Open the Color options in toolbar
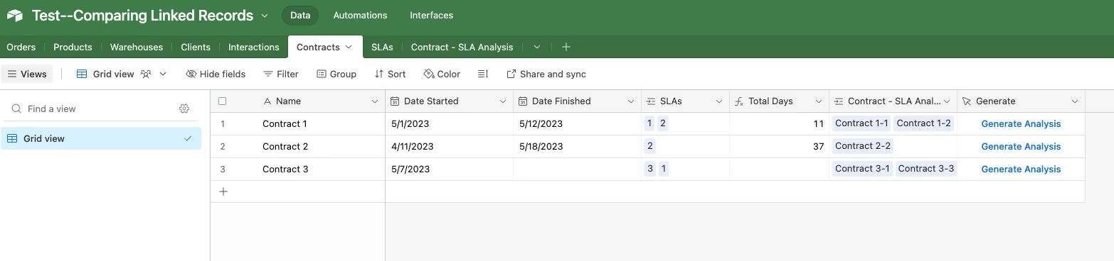This screenshot has width=1114, height=261. click(x=442, y=74)
